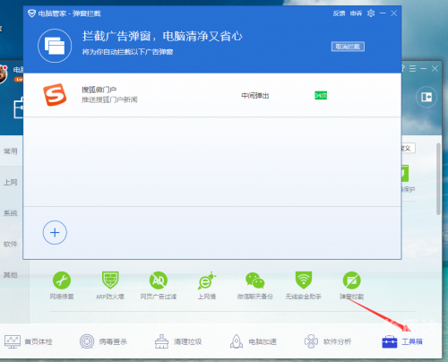
Task: Select the 常用 sidebar tab
Action: point(11,151)
